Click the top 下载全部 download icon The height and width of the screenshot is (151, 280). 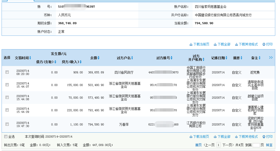(x=215, y=44)
